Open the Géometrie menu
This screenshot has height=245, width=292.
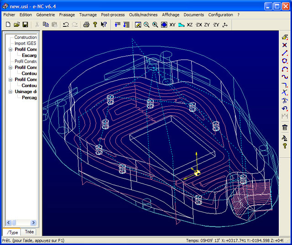coord(46,15)
